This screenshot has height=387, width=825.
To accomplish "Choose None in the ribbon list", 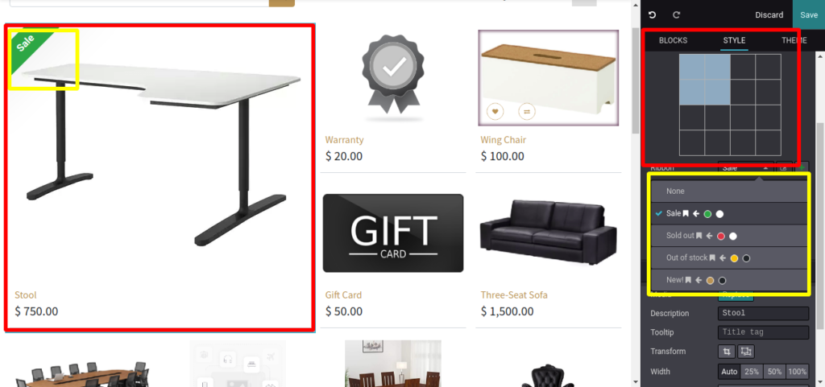I will coord(729,191).
